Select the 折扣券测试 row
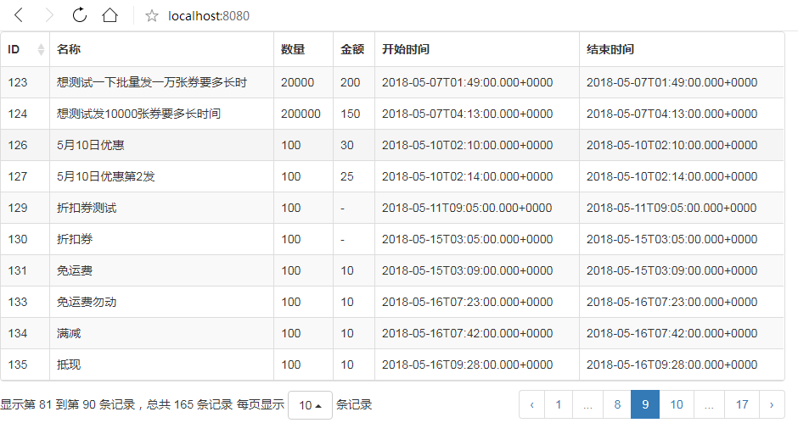The width and height of the screenshot is (798, 434). pyautogui.click(x=87, y=208)
